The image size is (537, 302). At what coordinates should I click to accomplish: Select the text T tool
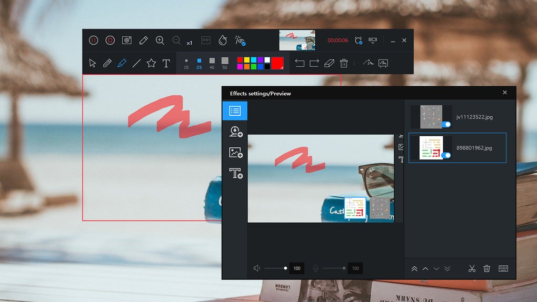(166, 63)
